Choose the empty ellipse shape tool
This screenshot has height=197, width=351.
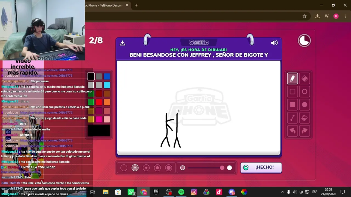coord(304,92)
